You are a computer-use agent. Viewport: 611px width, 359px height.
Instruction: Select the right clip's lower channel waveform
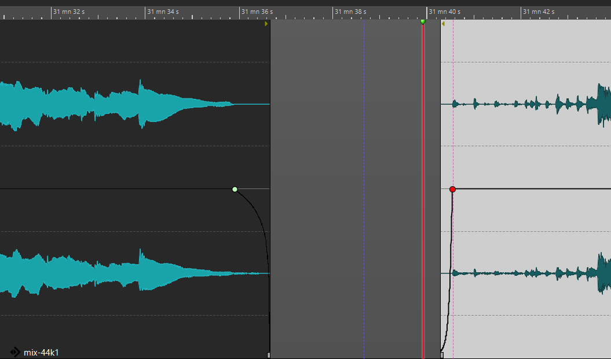tap(533, 273)
